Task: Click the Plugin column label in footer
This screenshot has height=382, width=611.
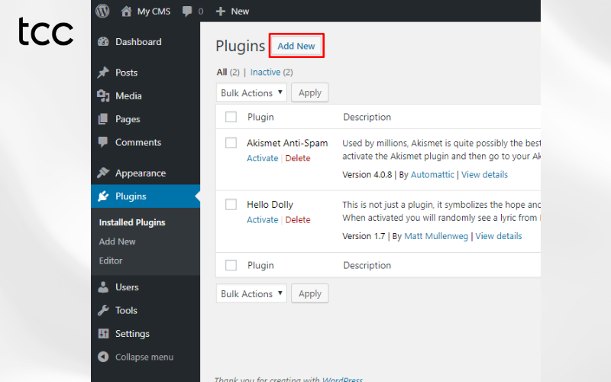Action: [260, 265]
